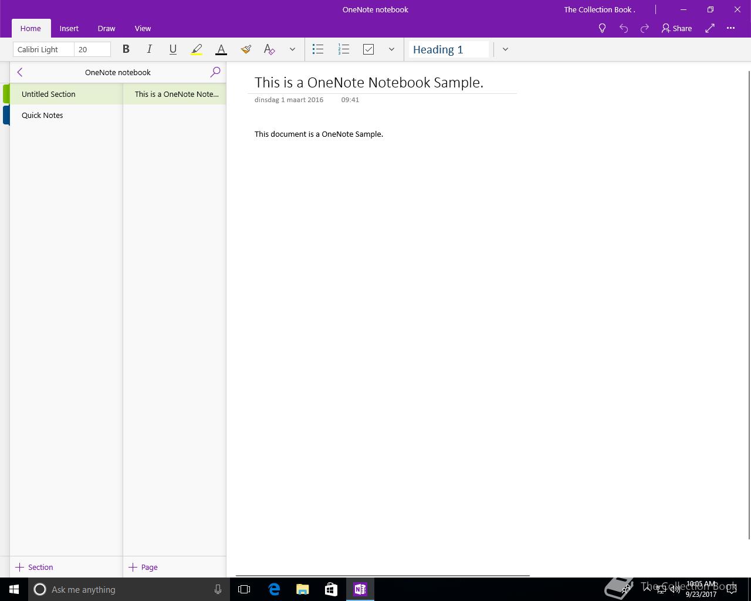Open the more options ellipsis menu
Image resolution: width=751 pixels, height=601 pixels.
[730, 28]
